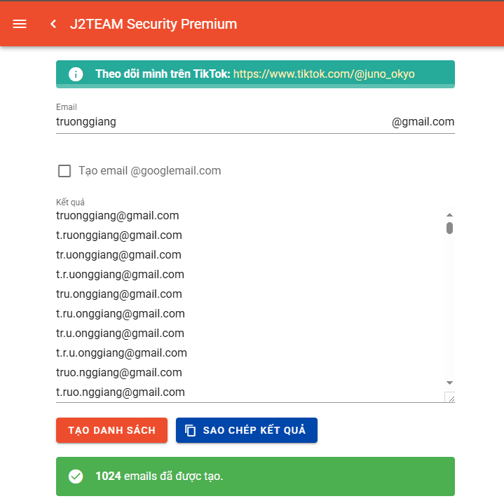The width and height of the screenshot is (504, 501).
Task: Click the back arrow icon in header
Action: (53, 24)
